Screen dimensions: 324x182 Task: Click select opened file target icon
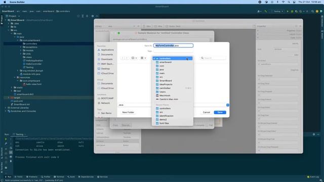tap(78, 16)
